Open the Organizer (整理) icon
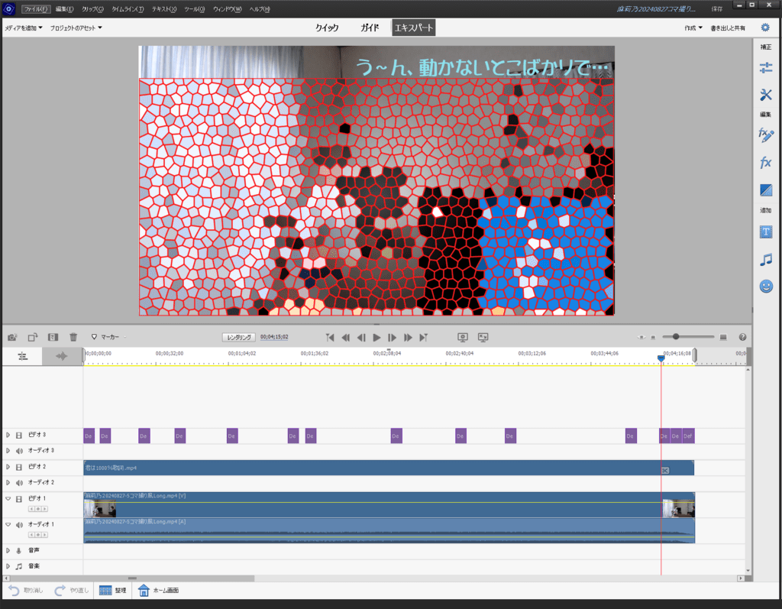This screenshot has width=782, height=609. click(105, 590)
